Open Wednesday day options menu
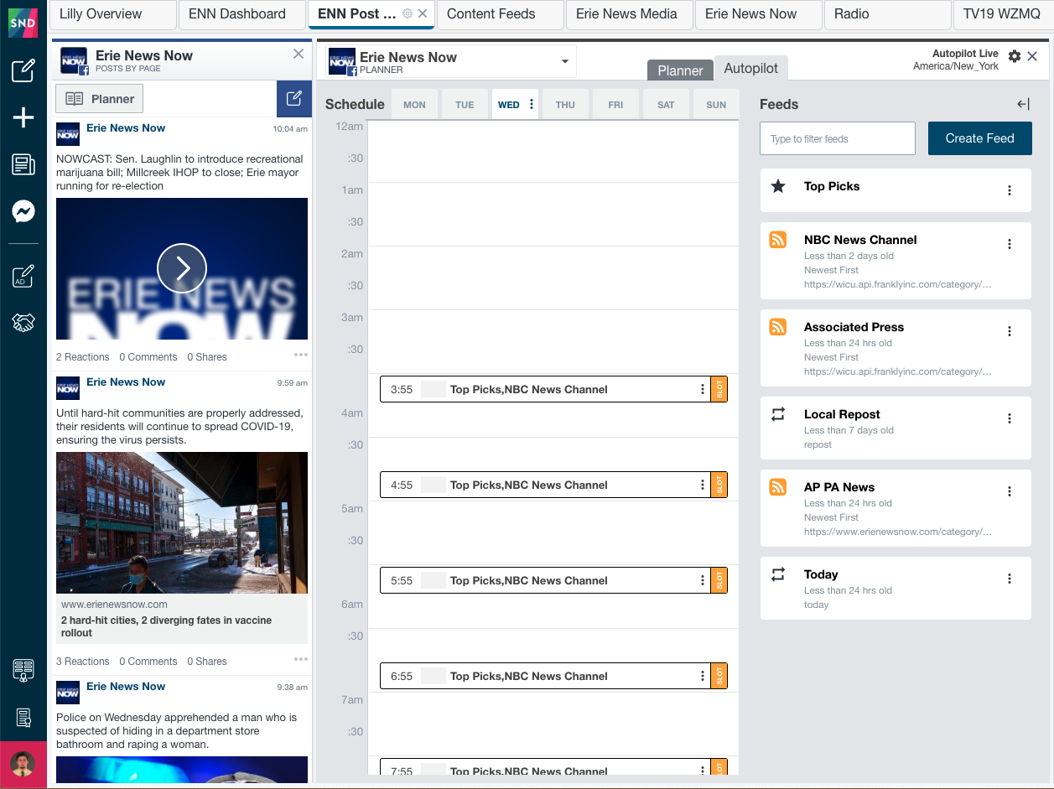 (x=532, y=105)
